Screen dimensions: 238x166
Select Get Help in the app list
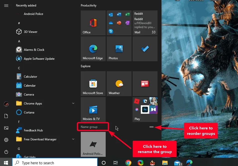click(30, 156)
